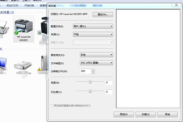This screenshot has width=183, height=122.
Task: Increase the DPI with the up arrow
Action: [93, 70]
